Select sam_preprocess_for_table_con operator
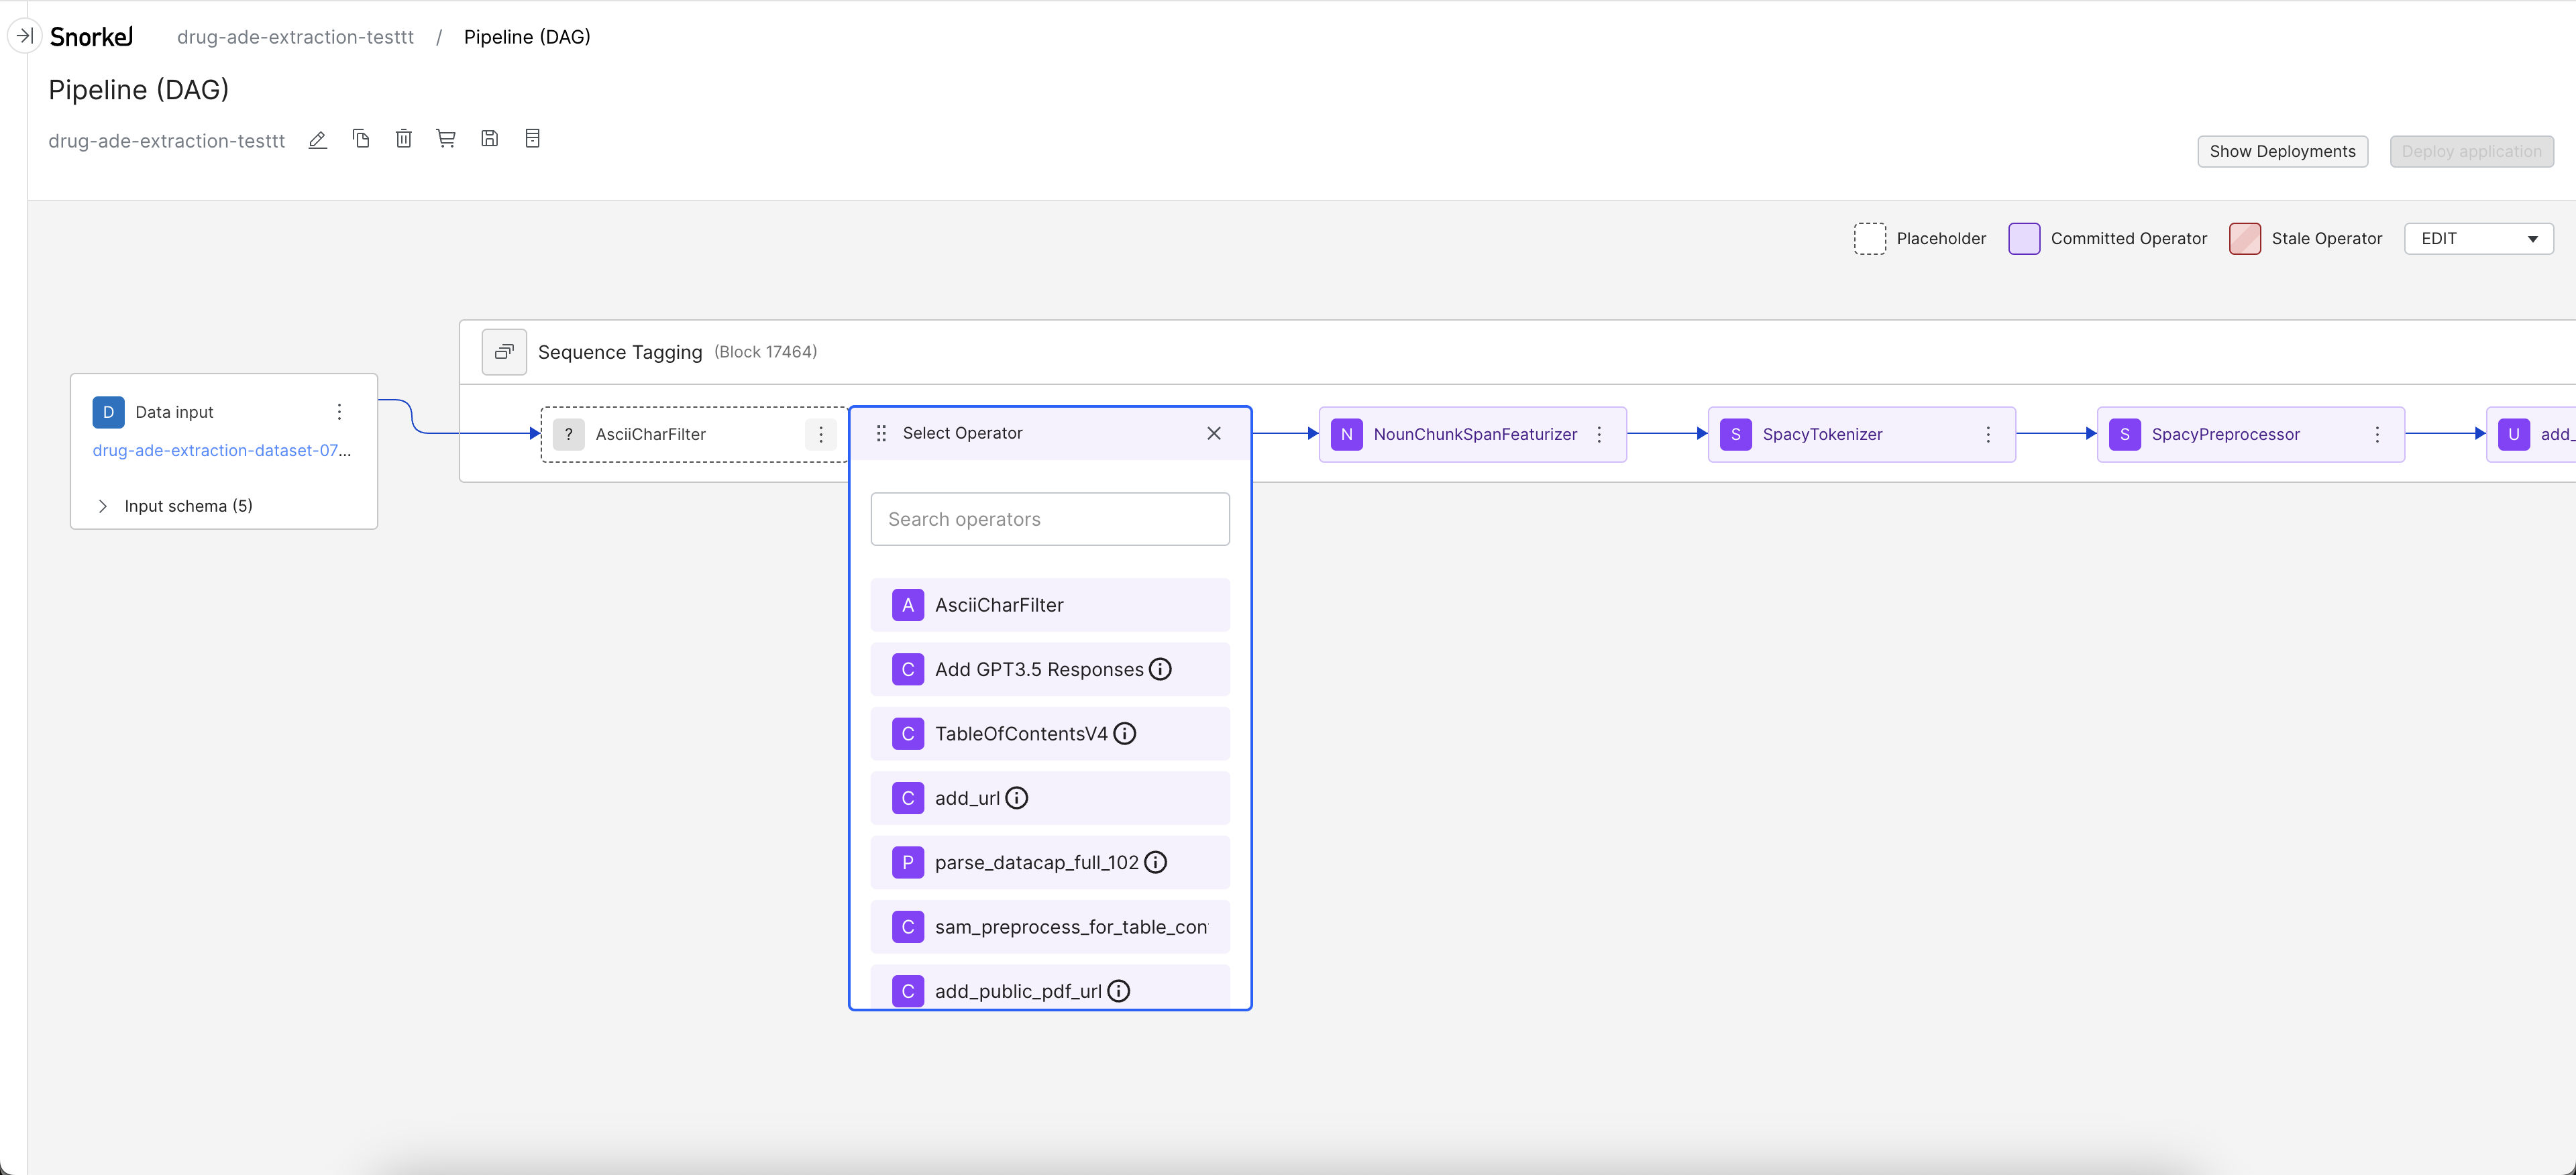This screenshot has height=1175, width=2576. [1050, 927]
